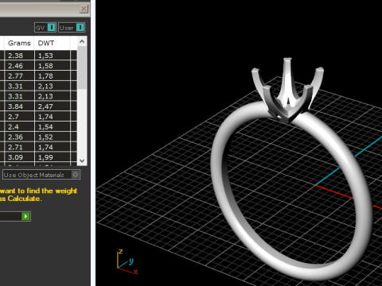
Task: Click the Grams column header
Action: [x=19, y=43]
